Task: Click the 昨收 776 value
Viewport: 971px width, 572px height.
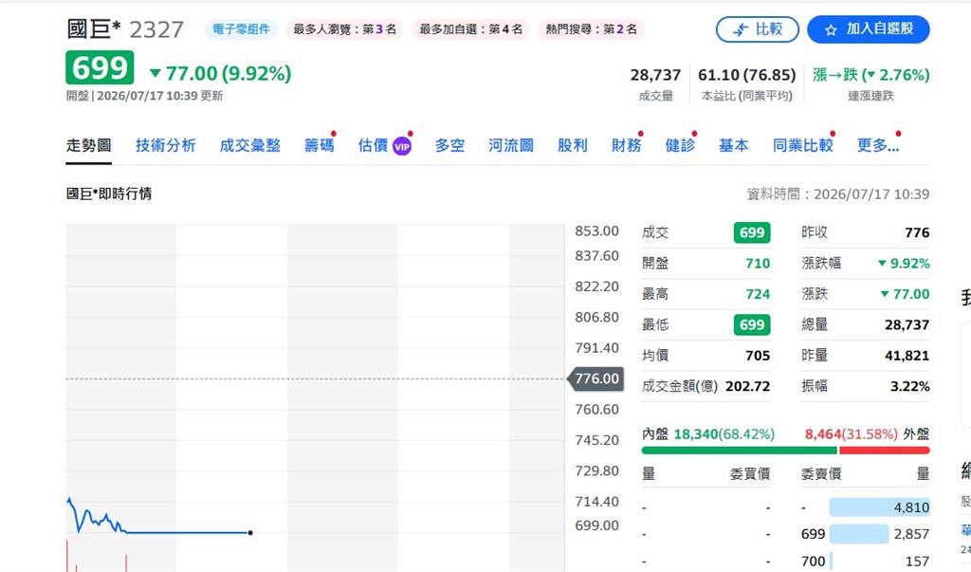Action: [917, 233]
